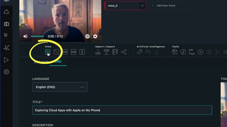Click the add plus circle tool
This screenshot has height=127, width=227.
point(200,52)
